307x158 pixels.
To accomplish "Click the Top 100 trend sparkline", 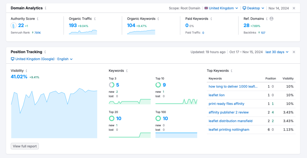I will tap(176, 135).
